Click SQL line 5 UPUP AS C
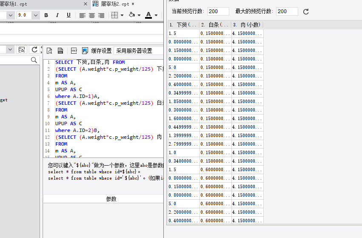Screen dimensions: 362x238 point(68,89)
